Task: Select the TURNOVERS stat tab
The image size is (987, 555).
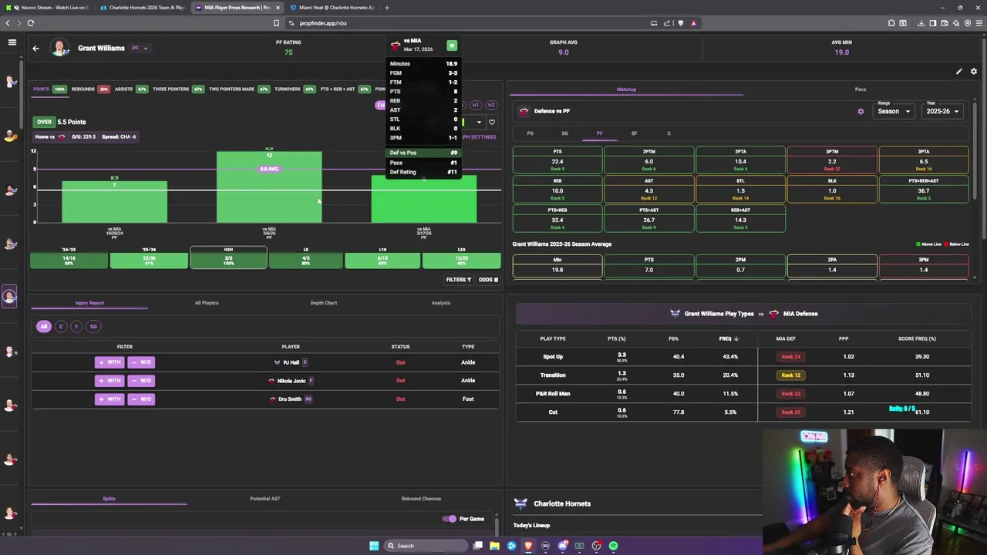Action: [x=295, y=89]
